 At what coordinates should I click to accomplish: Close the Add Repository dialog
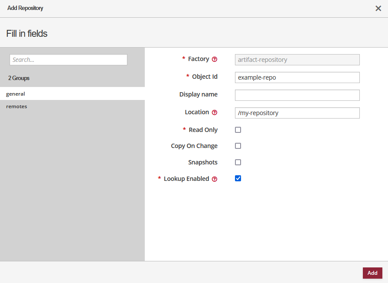[x=378, y=8]
